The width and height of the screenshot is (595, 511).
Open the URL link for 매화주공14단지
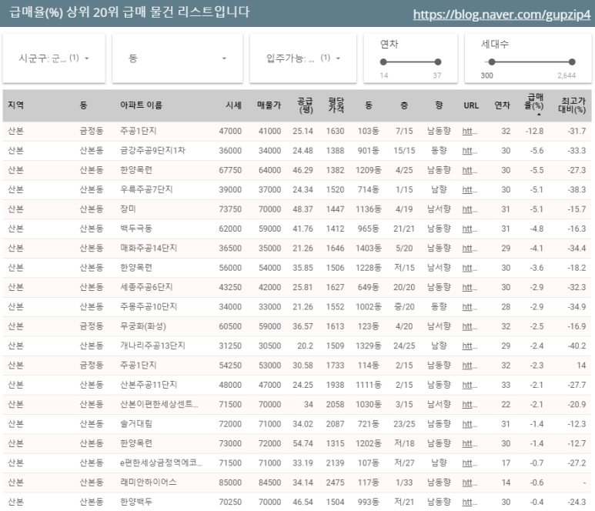click(470, 248)
